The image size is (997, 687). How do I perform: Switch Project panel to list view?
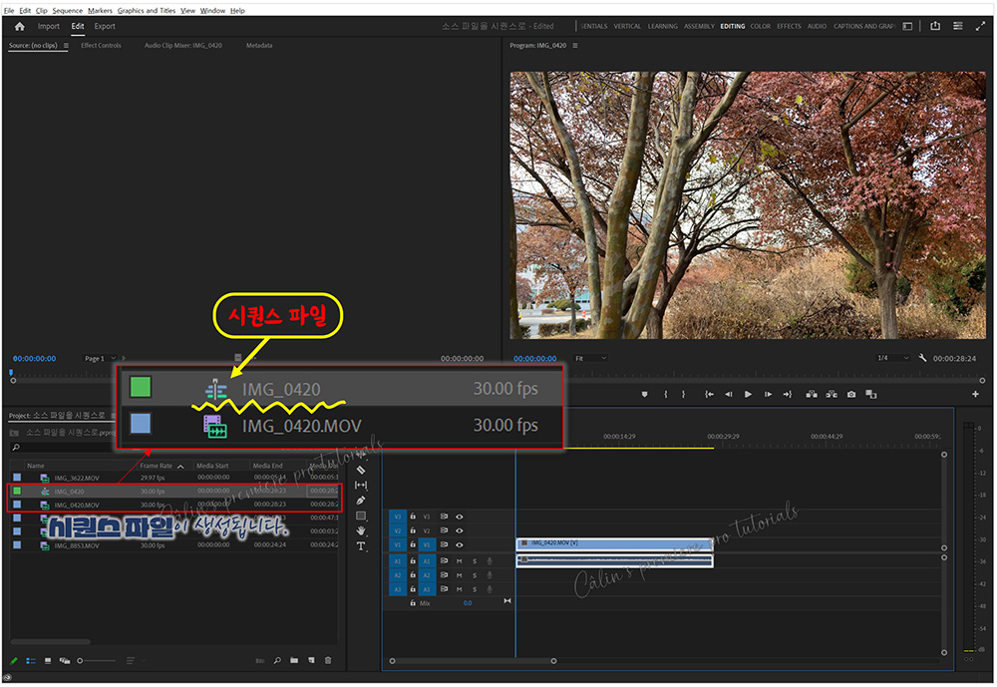tap(31, 661)
